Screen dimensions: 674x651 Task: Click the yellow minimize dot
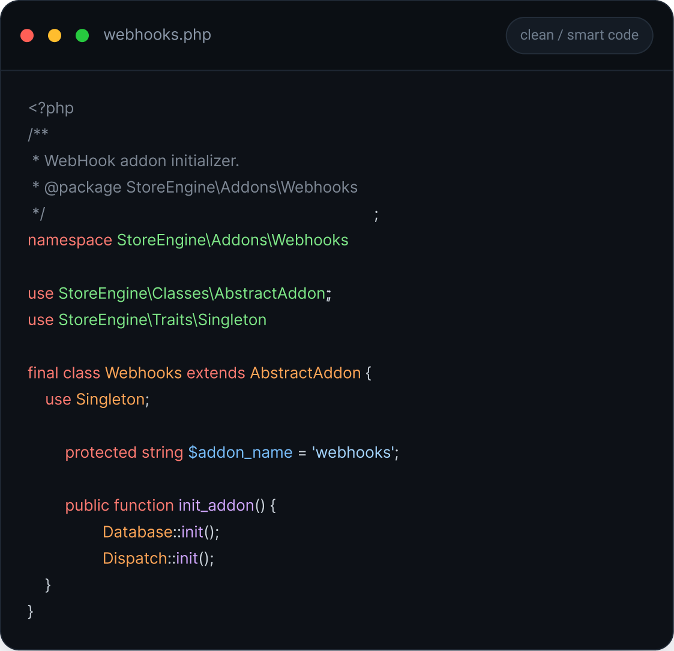coord(55,35)
